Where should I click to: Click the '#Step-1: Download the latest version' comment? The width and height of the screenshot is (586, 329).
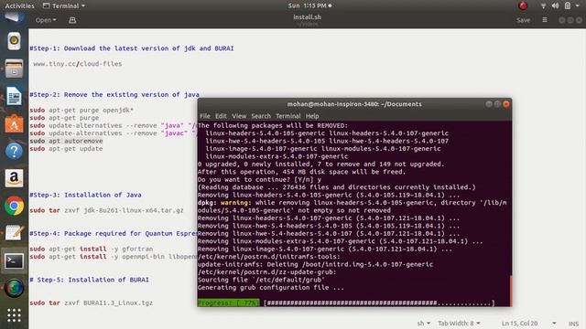tap(132, 48)
